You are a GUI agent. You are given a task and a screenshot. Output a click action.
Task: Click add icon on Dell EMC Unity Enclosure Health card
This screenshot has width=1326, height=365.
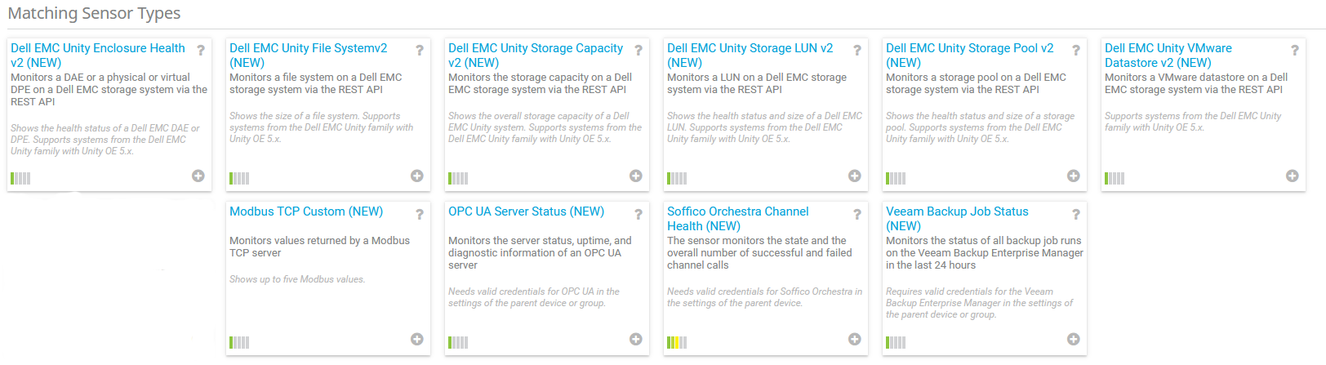198,176
